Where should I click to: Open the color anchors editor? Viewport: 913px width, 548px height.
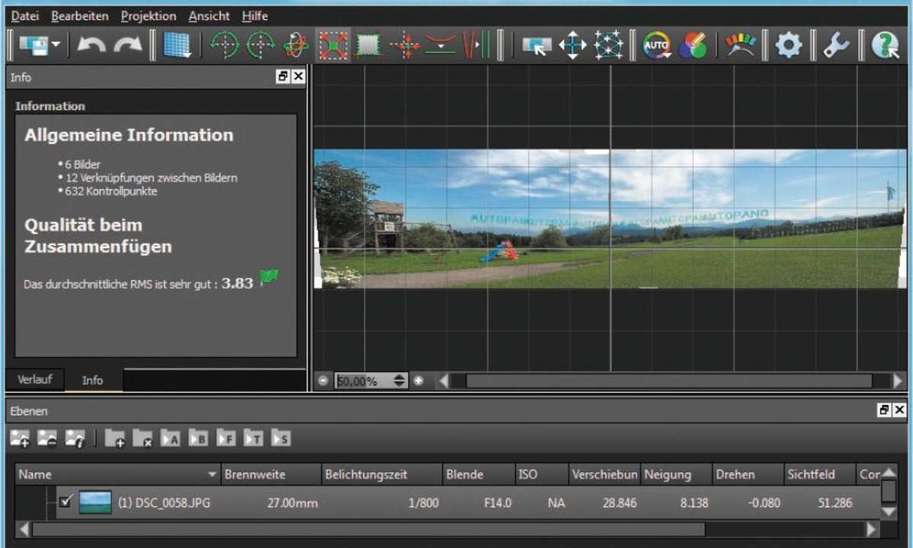[x=693, y=46]
